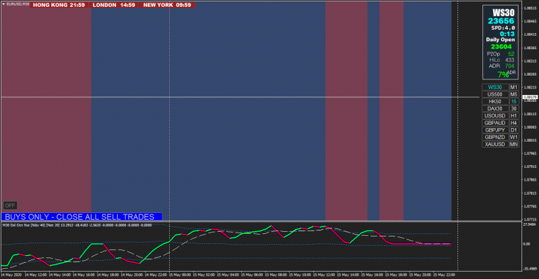Click the 1.07715 price scale label
This screenshot has height=279, width=539.
[x=529, y=219]
